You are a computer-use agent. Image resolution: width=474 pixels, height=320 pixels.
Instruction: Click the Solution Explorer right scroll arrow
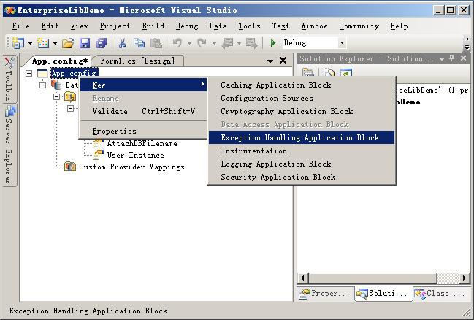click(465, 278)
